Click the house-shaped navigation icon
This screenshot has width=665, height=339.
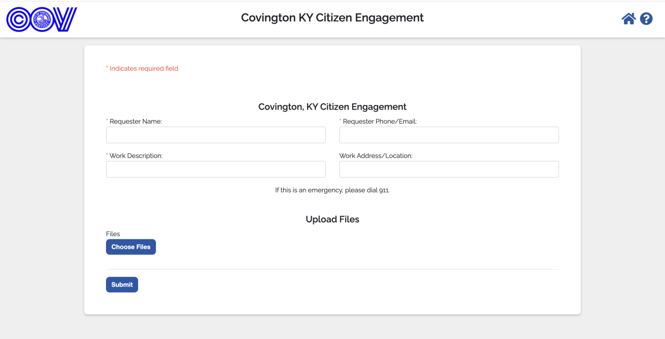(x=629, y=18)
